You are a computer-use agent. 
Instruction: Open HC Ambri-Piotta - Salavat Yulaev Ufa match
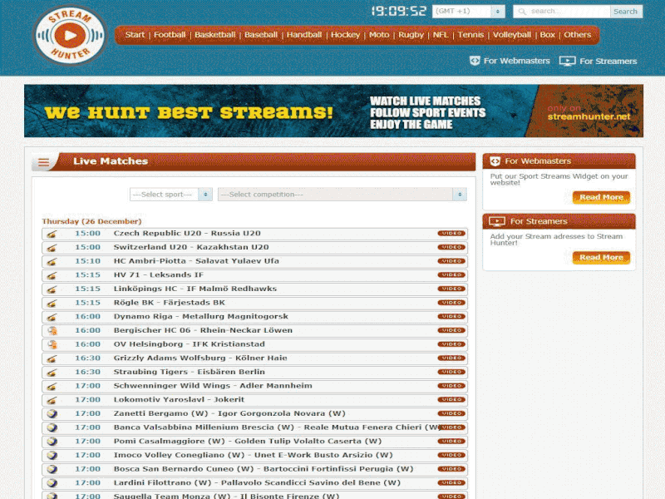click(196, 261)
